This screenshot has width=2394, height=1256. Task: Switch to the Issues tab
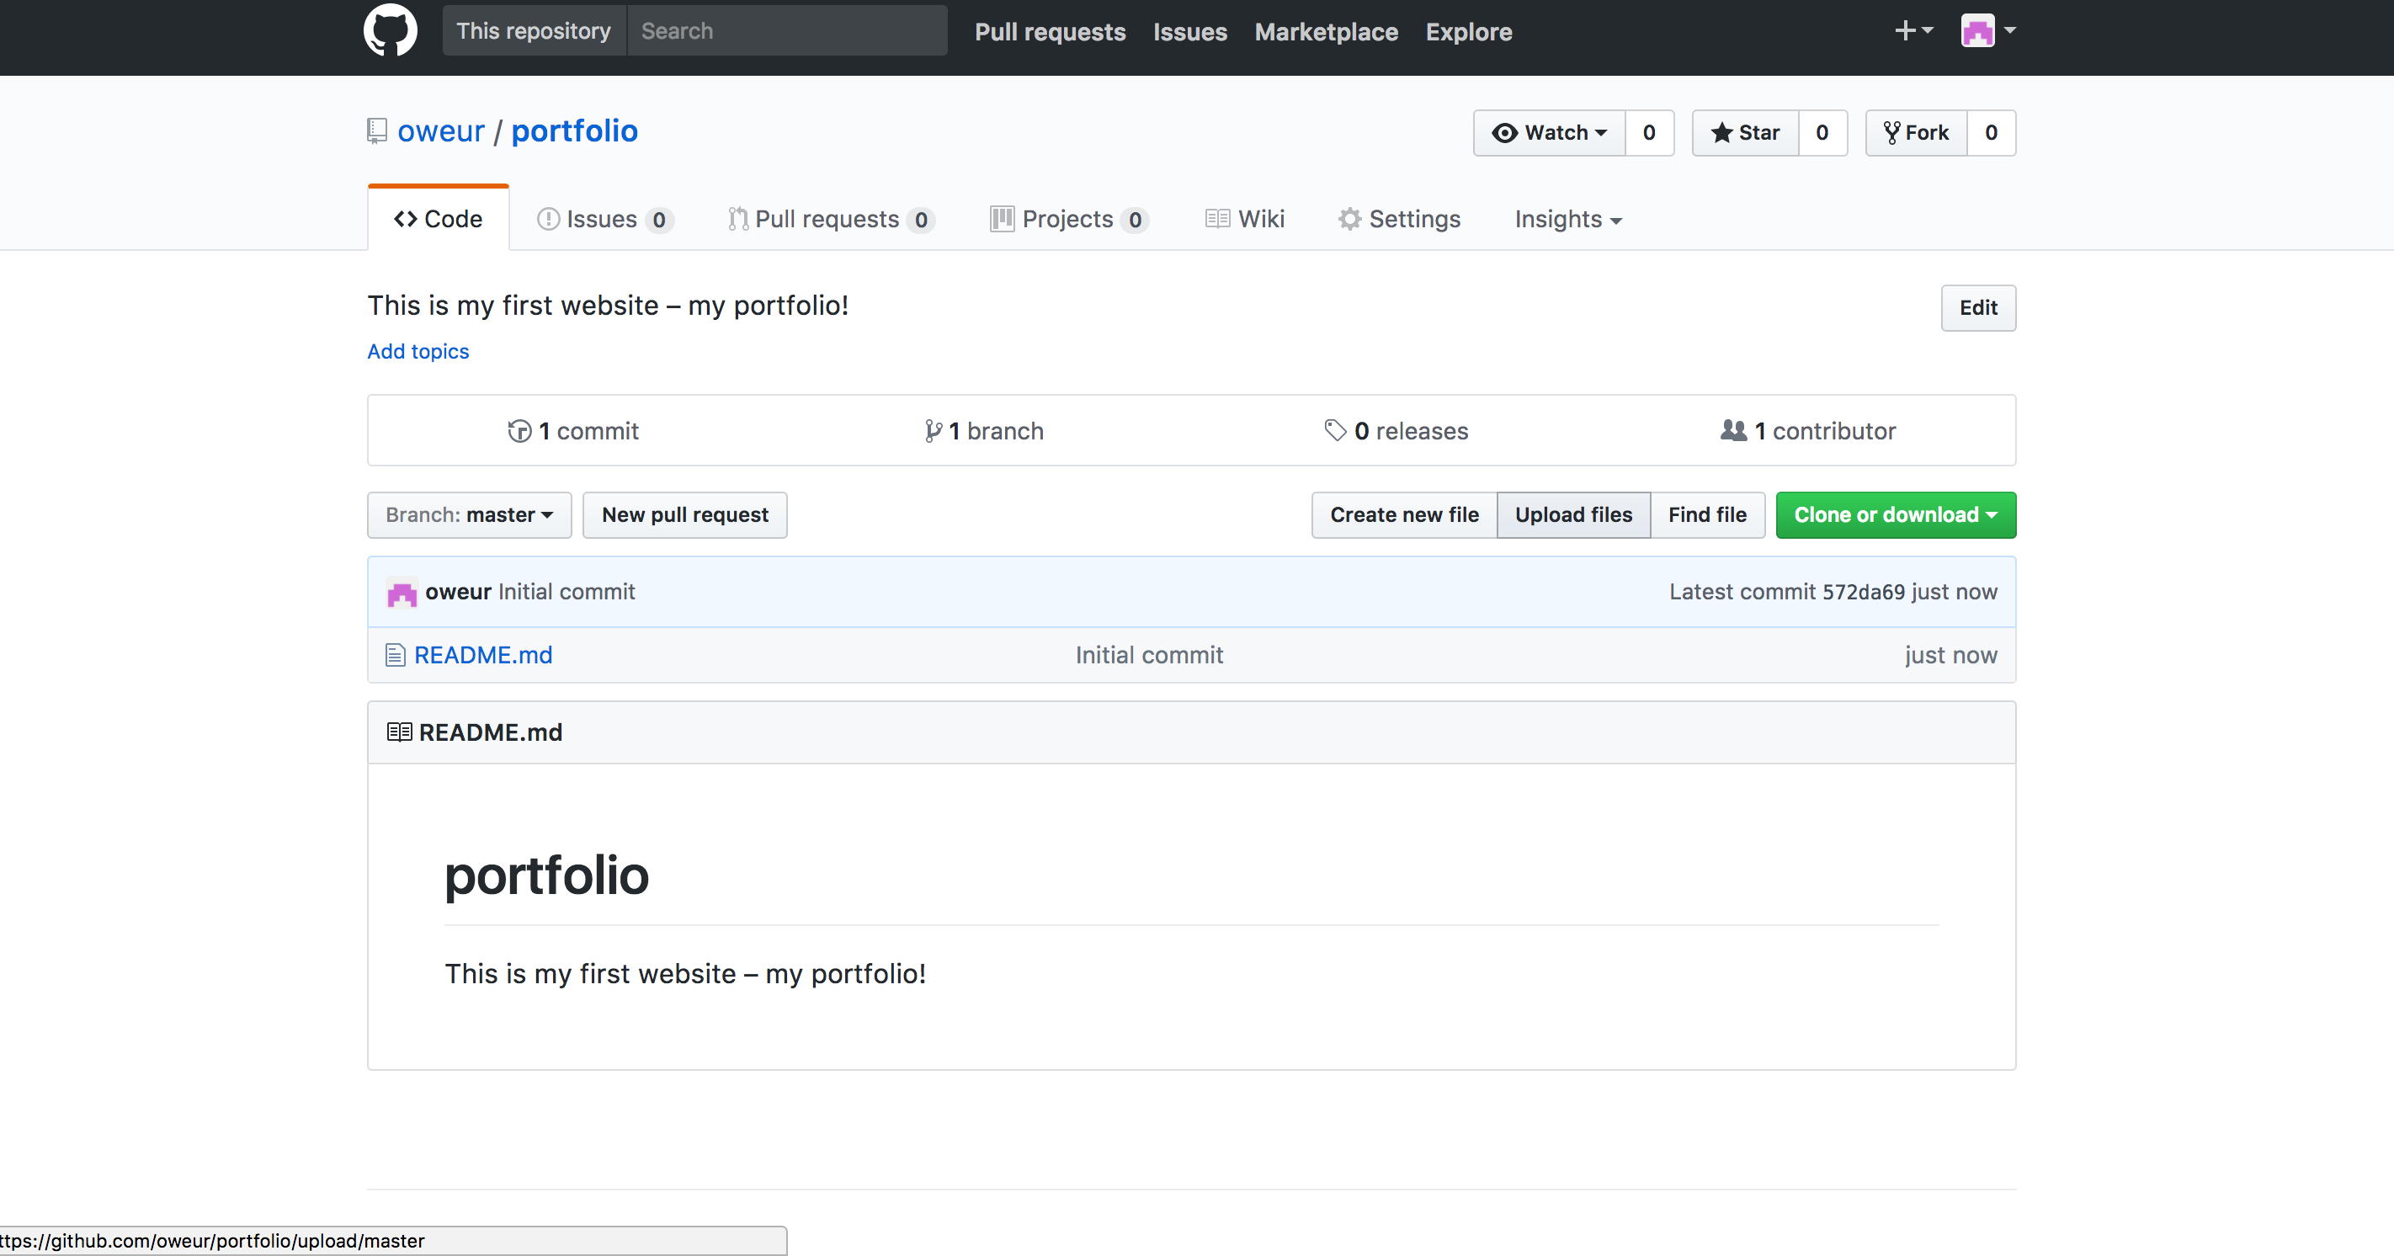click(x=606, y=220)
